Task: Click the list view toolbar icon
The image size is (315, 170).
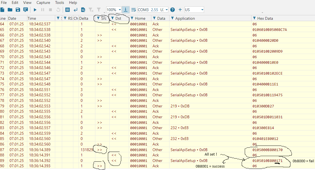Action: [x=67, y=10]
